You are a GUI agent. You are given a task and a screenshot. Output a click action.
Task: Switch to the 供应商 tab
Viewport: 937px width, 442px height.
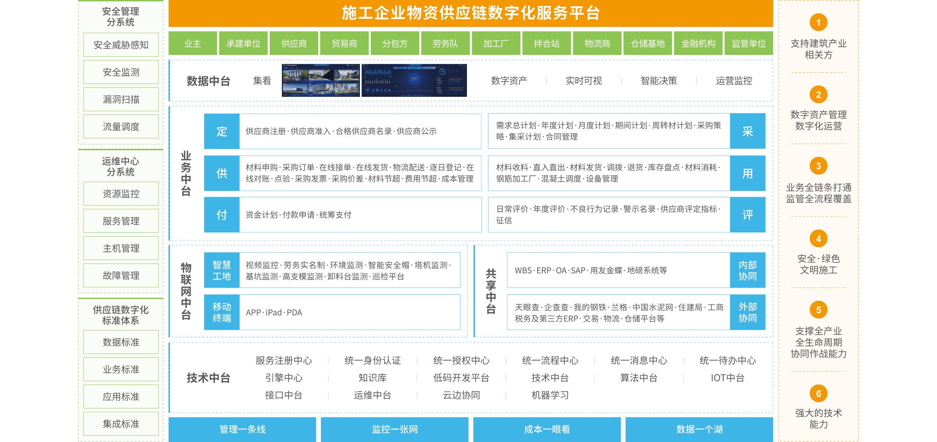[x=294, y=43]
